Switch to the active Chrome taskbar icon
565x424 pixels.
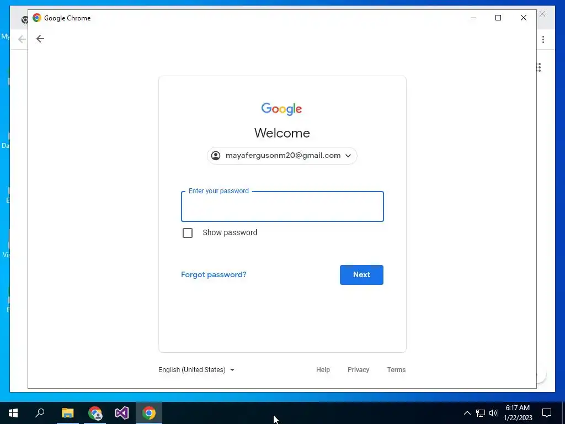pos(149,413)
